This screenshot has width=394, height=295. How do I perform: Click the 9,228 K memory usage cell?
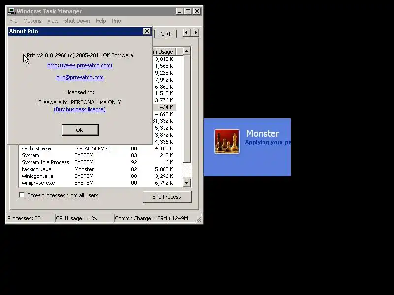(164, 73)
